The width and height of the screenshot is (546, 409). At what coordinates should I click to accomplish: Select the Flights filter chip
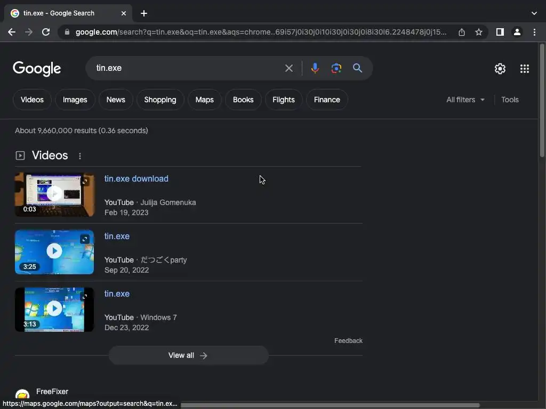pyautogui.click(x=284, y=100)
